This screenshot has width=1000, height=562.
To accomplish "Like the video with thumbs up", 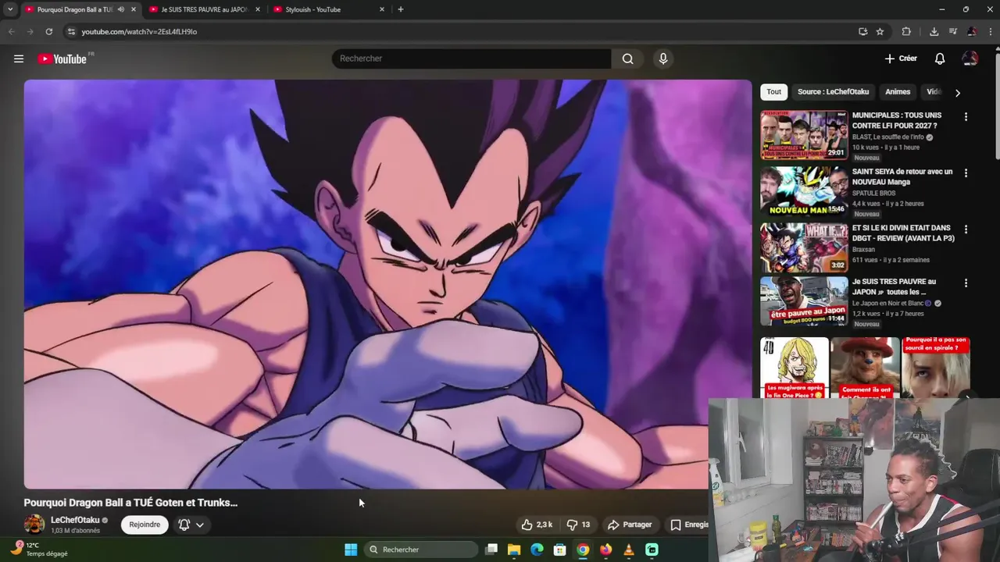I will click(x=537, y=525).
